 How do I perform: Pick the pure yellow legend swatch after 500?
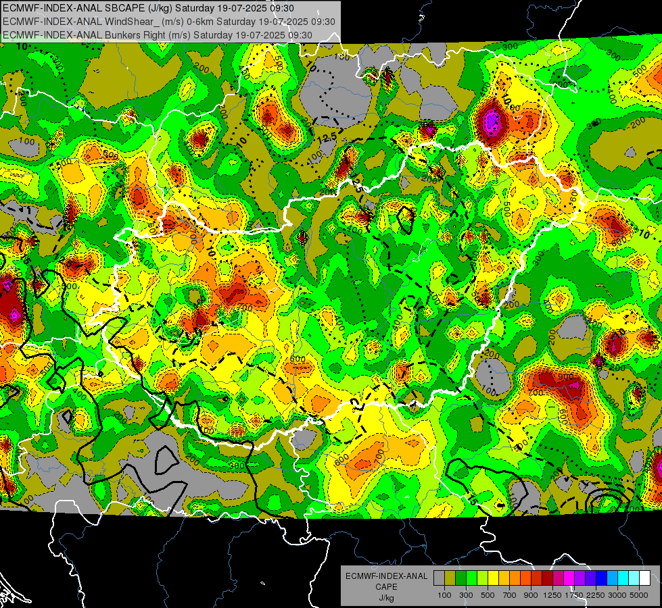pyautogui.click(x=493, y=578)
